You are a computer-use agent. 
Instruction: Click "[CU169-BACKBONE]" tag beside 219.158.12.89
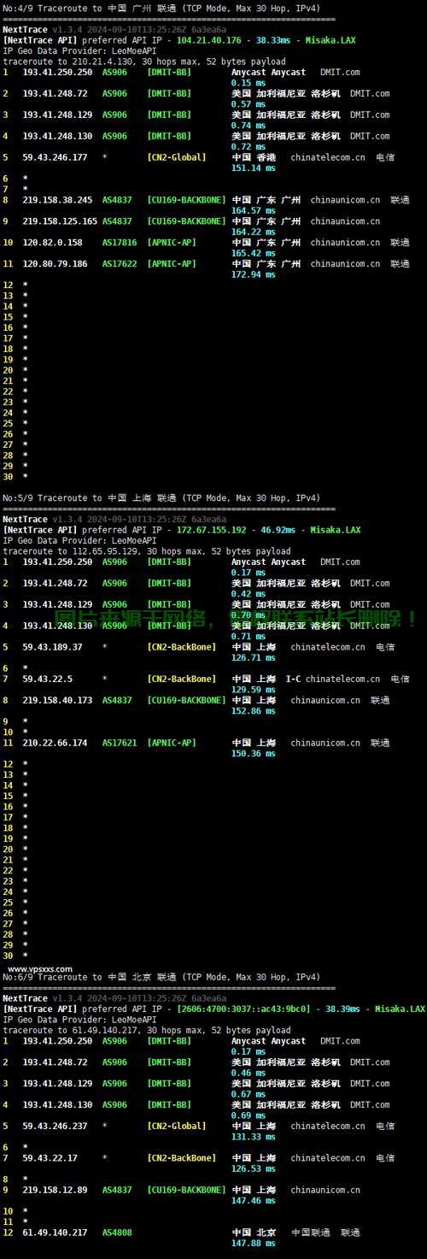[187, 1190]
